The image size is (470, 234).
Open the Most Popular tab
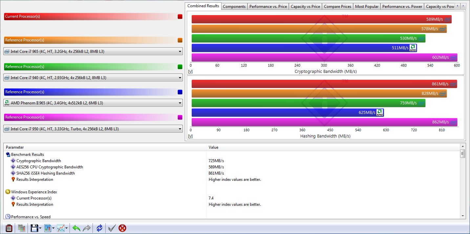pyautogui.click(x=367, y=7)
